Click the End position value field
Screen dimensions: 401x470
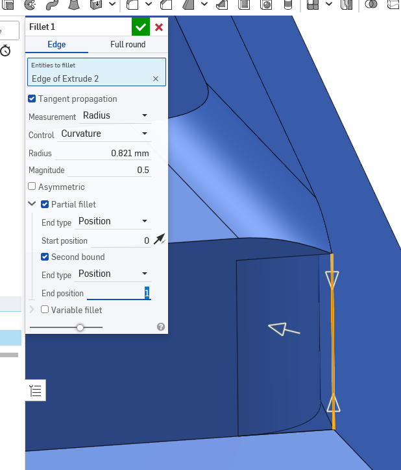coord(119,293)
